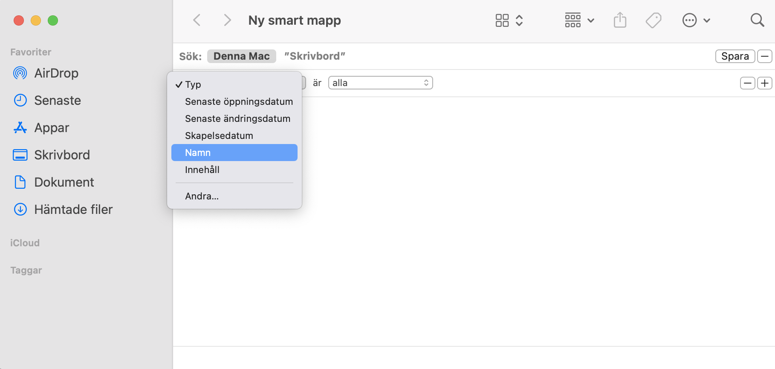Choose Senaste öppningsdatum in the menu
The width and height of the screenshot is (775, 369).
tap(234, 101)
